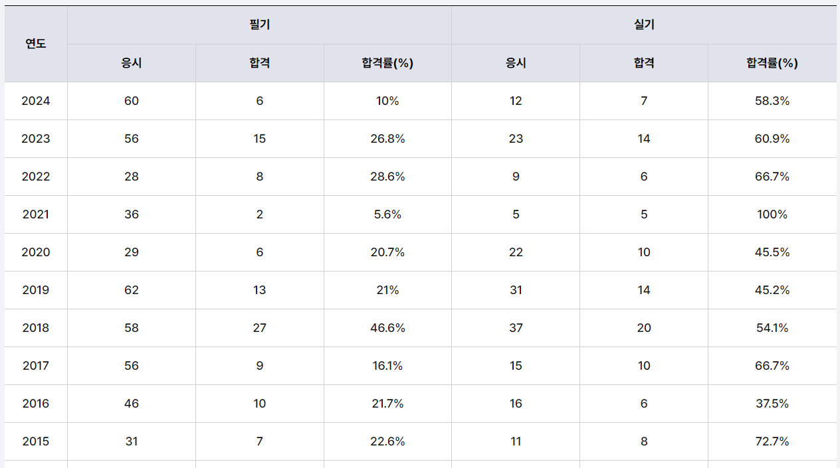Click the 실기 group header
The width and height of the screenshot is (840, 468).
(644, 25)
